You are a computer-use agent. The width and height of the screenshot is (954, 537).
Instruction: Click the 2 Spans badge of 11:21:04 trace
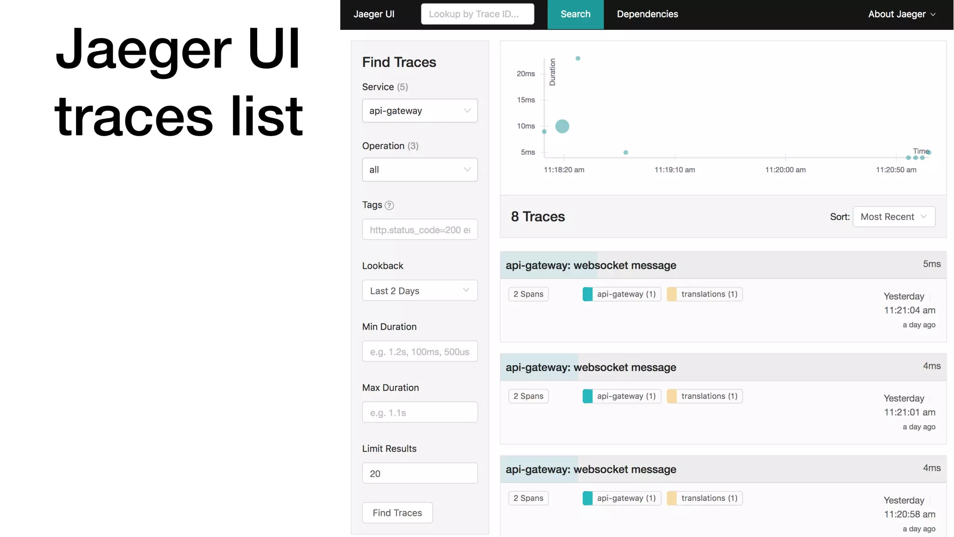tap(528, 294)
